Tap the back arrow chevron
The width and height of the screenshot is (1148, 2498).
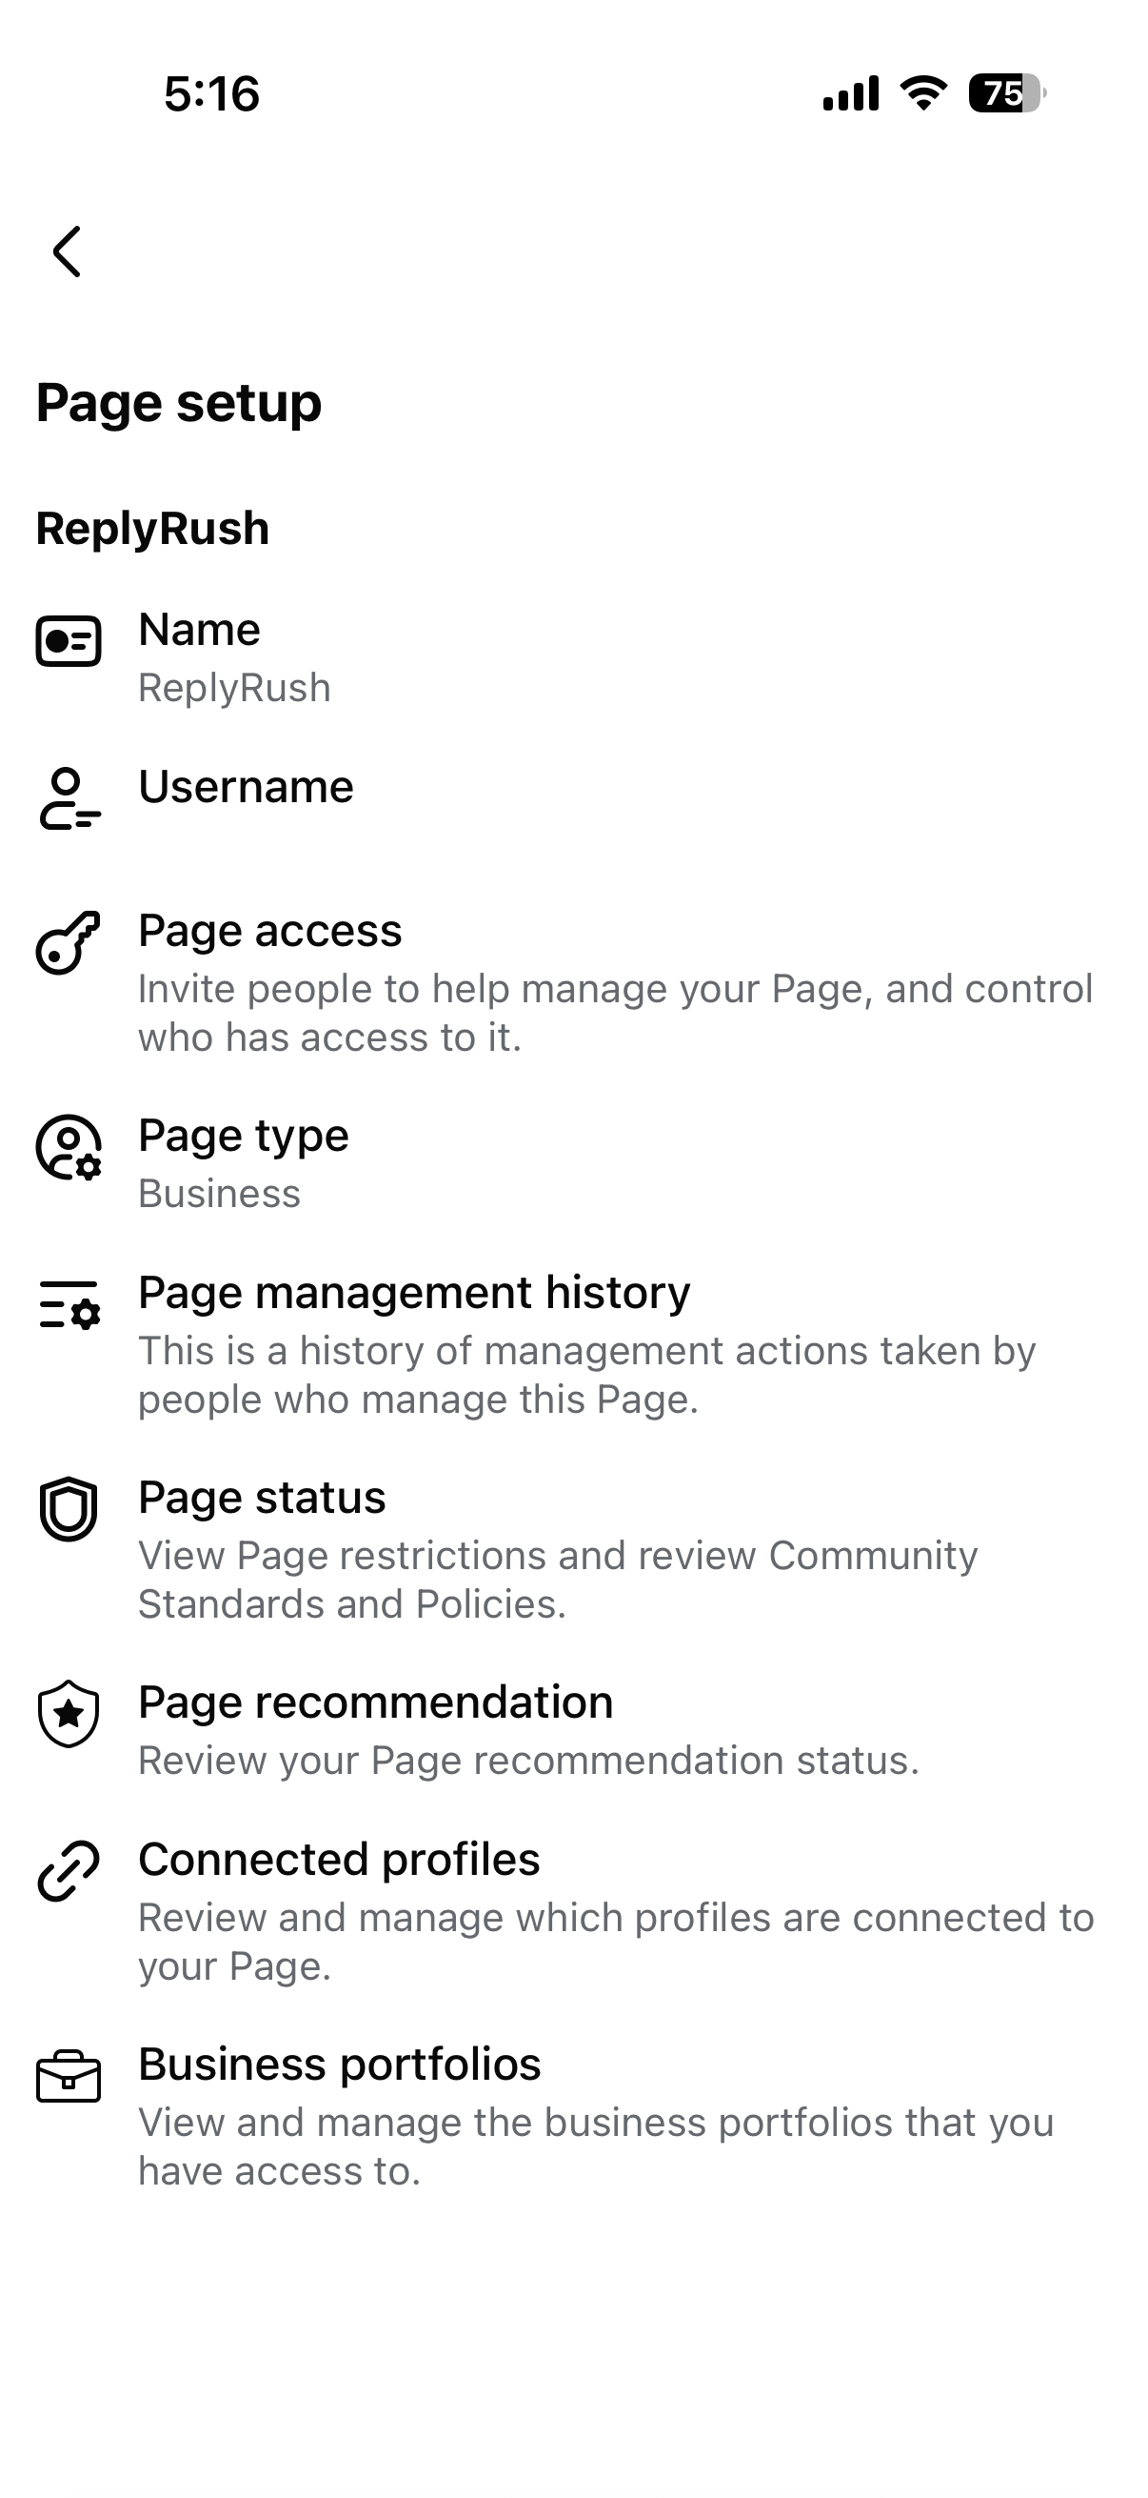coord(67,252)
